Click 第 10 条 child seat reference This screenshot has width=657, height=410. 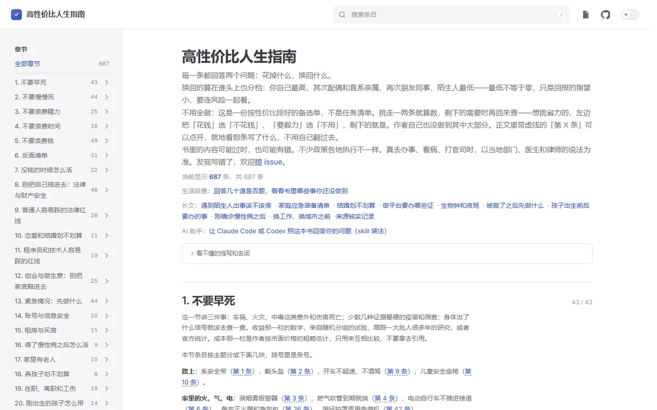click(x=326, y=377)
